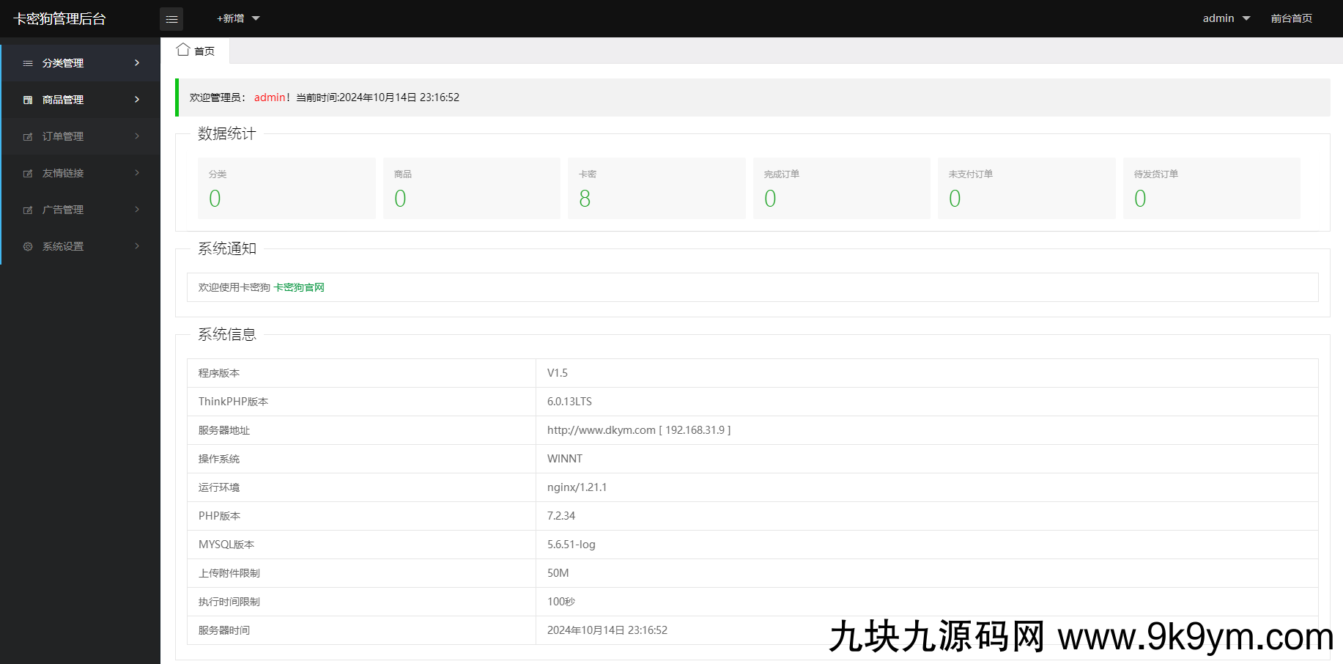This screenshot has width=1343, height=664.
Task: Open the 卡密狗官网 link
Action: click(299, 287)
